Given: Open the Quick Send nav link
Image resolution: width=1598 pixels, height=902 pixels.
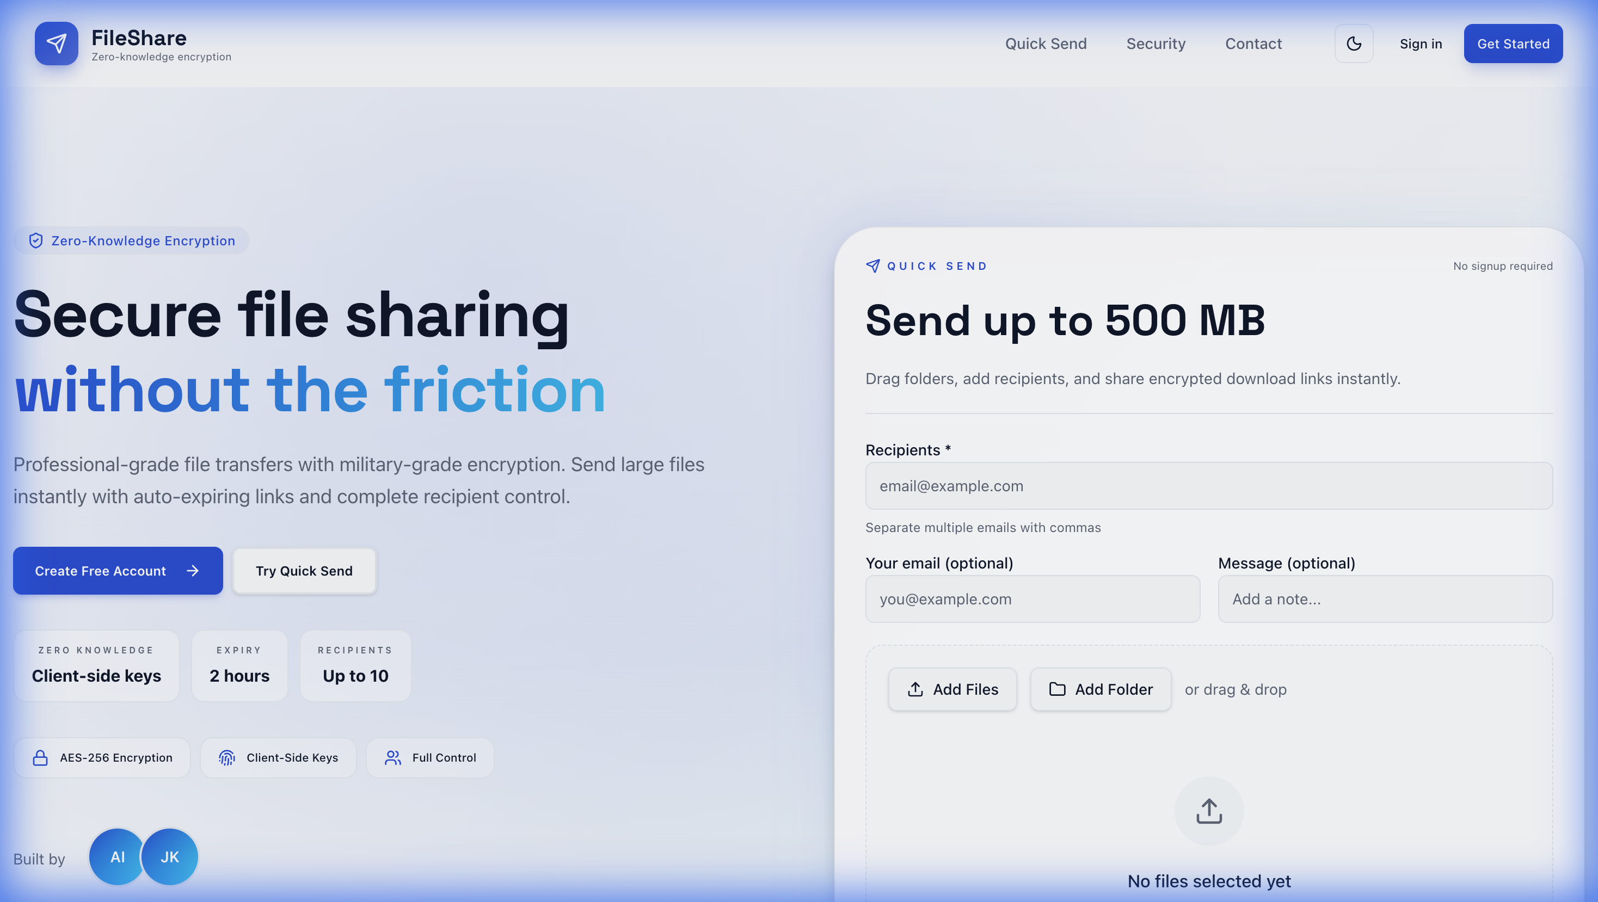Looking at the screenshot, I should coord(1045,44).
